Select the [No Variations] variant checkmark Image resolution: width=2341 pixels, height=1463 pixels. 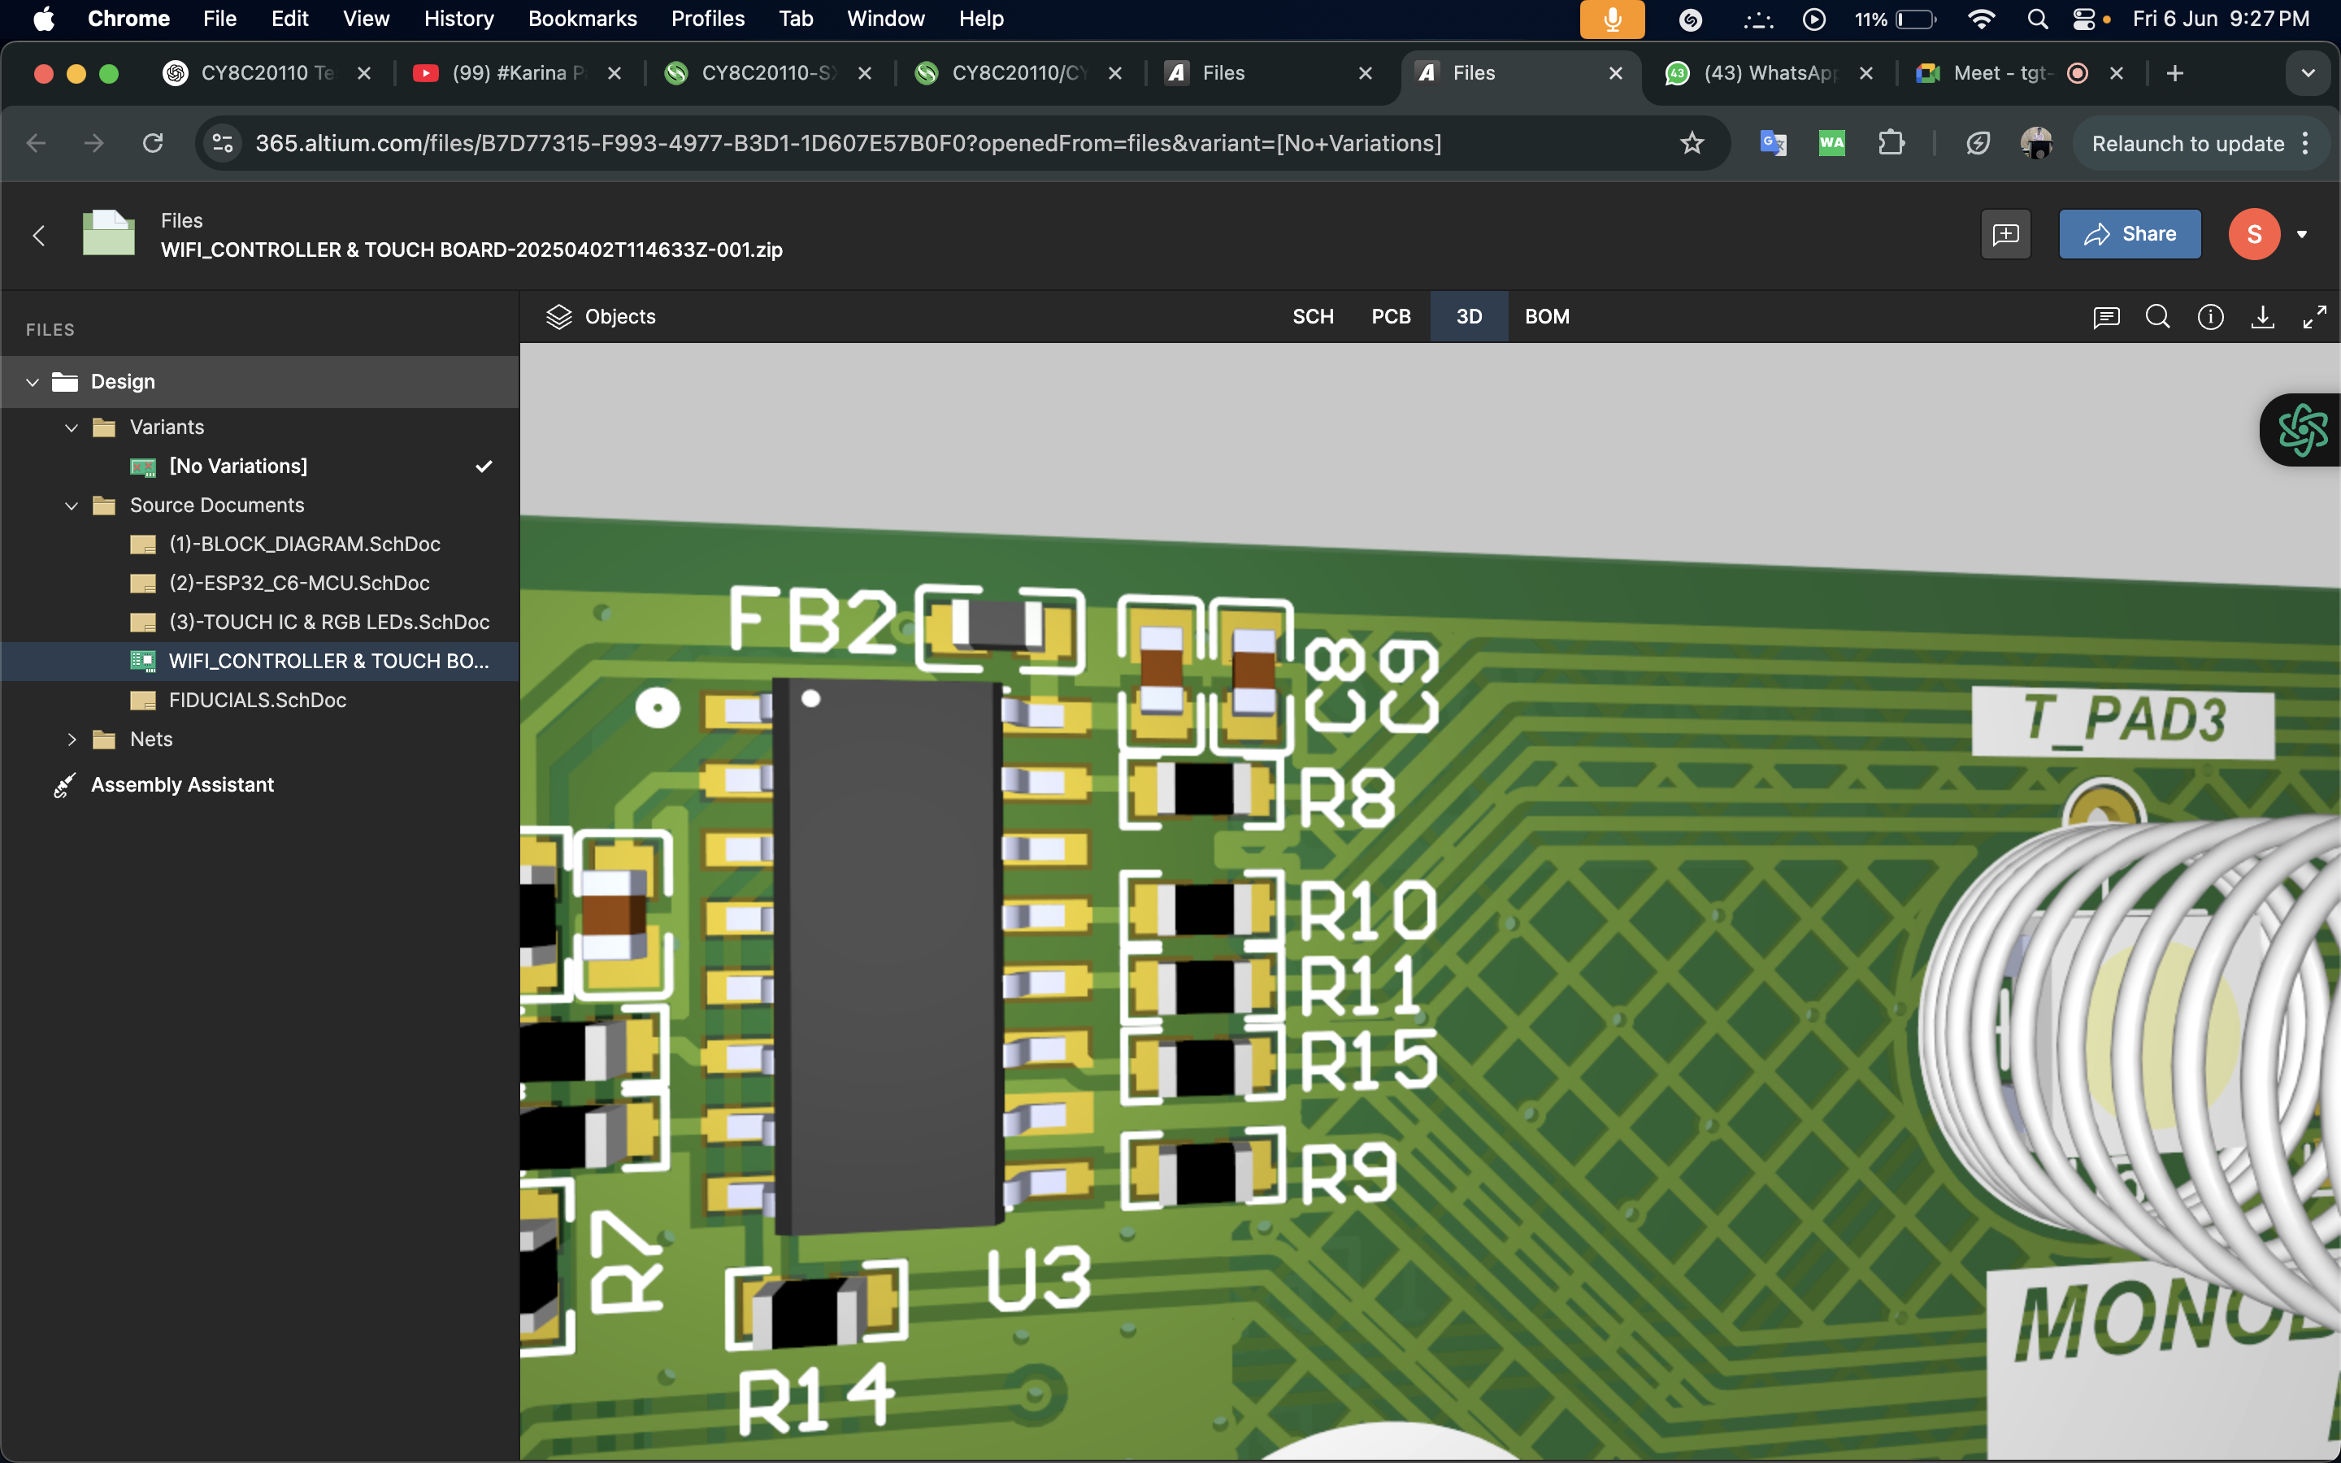click(484, 467)
